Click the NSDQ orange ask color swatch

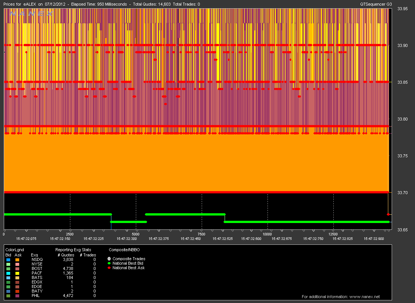coord(17,260)
